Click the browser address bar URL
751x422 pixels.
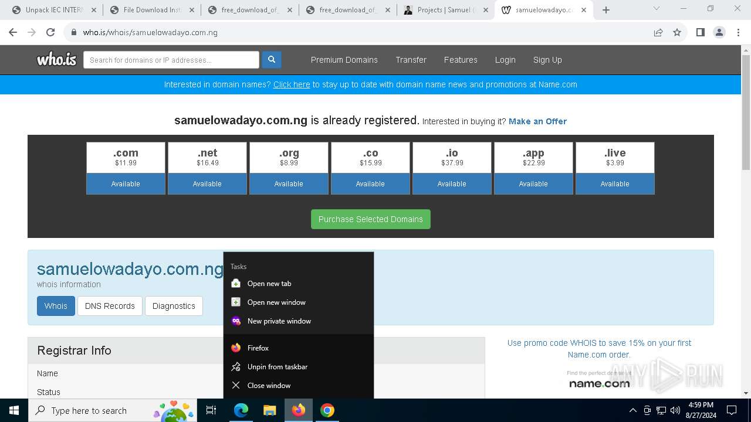coord(150,32)
